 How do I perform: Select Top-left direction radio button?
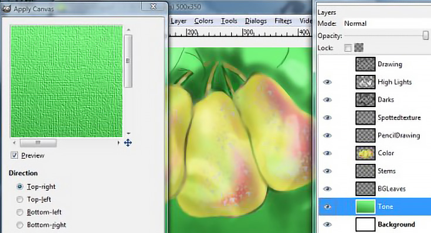(x=19, y=200)
